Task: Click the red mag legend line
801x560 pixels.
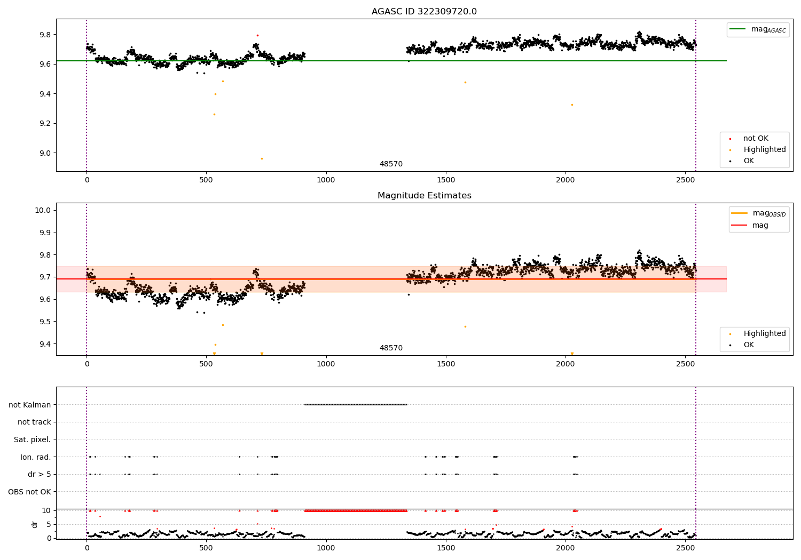Action: point(739,226)
